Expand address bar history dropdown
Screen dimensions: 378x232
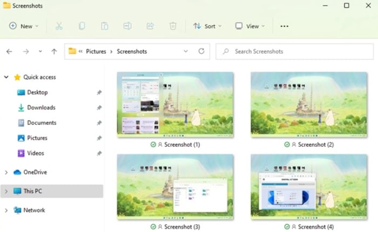[186, 51]
